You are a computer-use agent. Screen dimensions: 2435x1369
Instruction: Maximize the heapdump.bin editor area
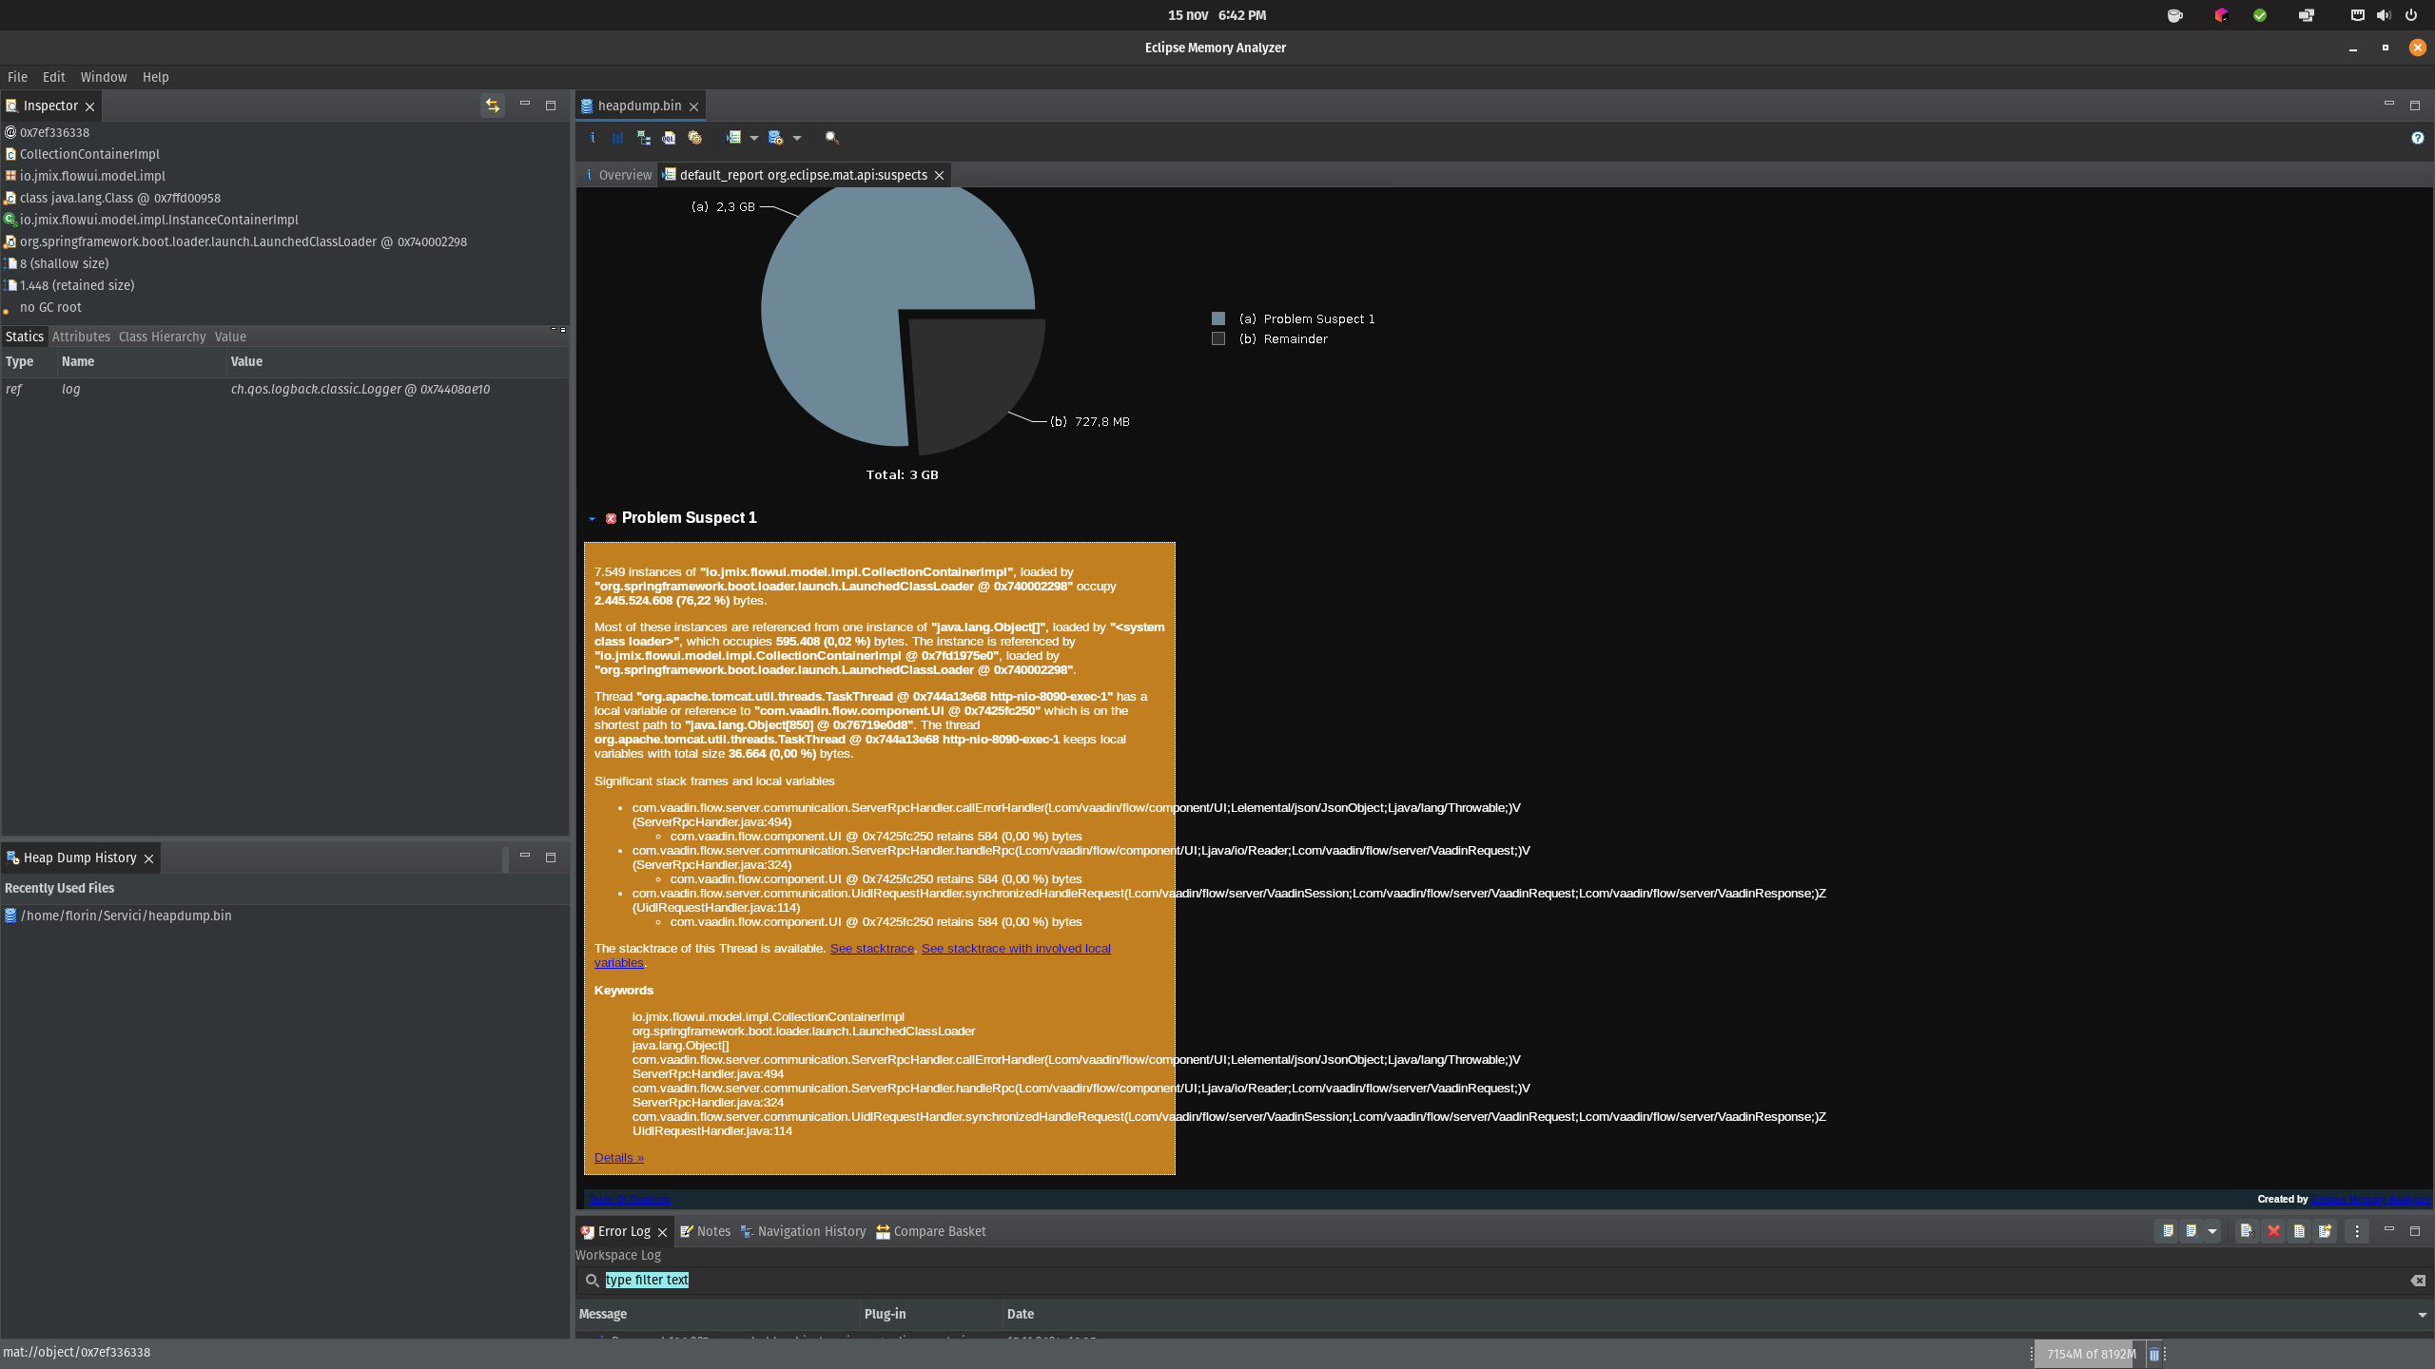point(2414,105)
